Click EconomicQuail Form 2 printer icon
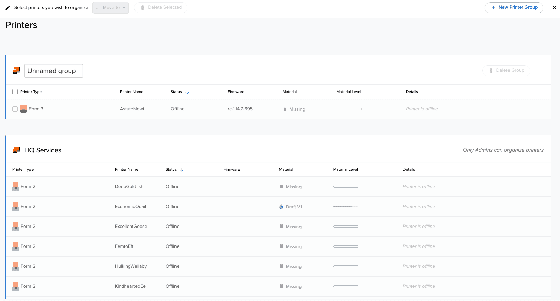560x301 pixels. click(15, 207)
